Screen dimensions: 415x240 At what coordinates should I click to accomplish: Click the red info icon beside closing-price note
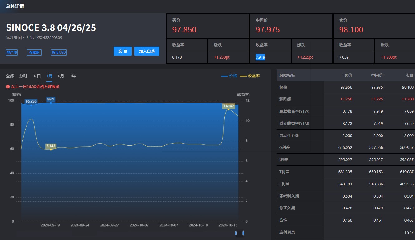point(8,87)
